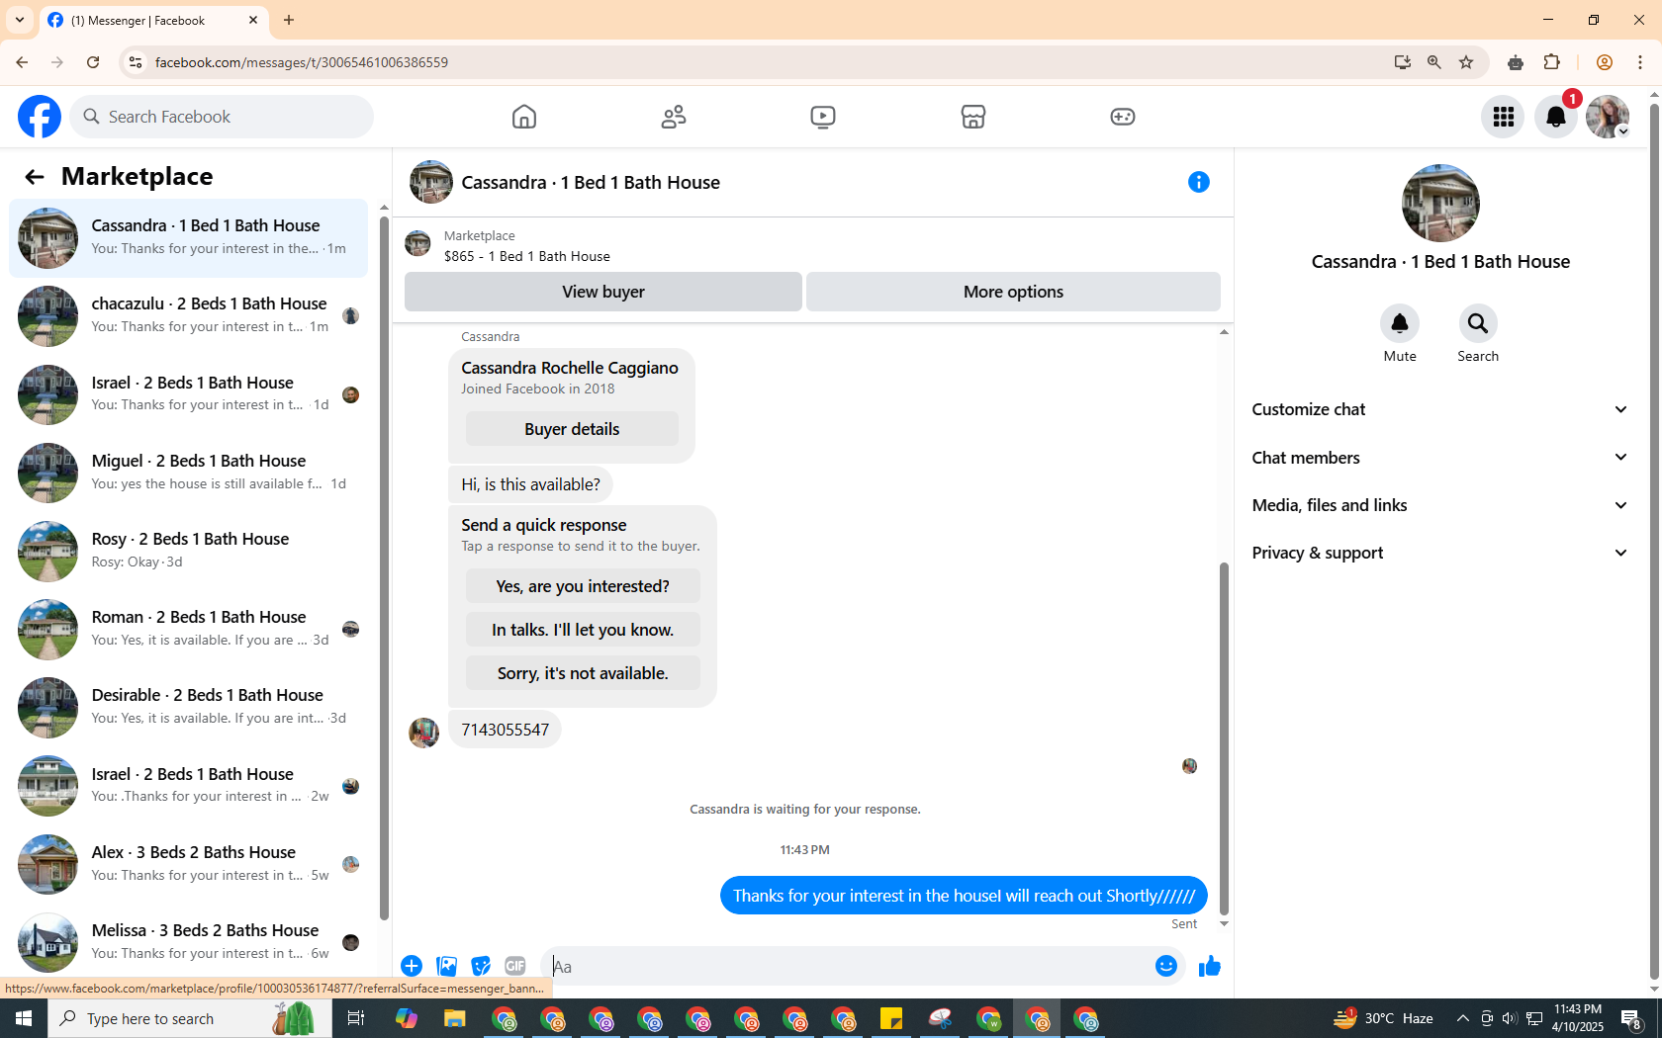The width and height of the screenshot is (1662, 1038).
Task: Open browser Extensions puzzle icon
Action: 1552,62
